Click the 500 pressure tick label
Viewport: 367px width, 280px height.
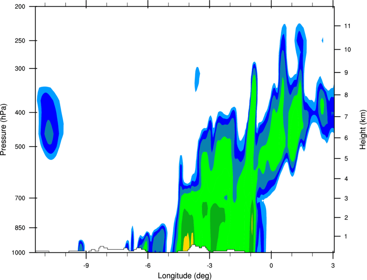click(20, 146)
